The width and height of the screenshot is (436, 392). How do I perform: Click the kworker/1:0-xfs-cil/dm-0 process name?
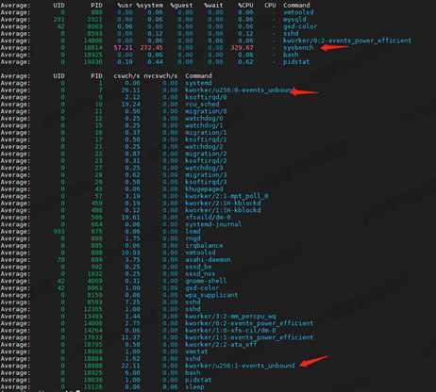pyautogui.click(x=230, y=331)
